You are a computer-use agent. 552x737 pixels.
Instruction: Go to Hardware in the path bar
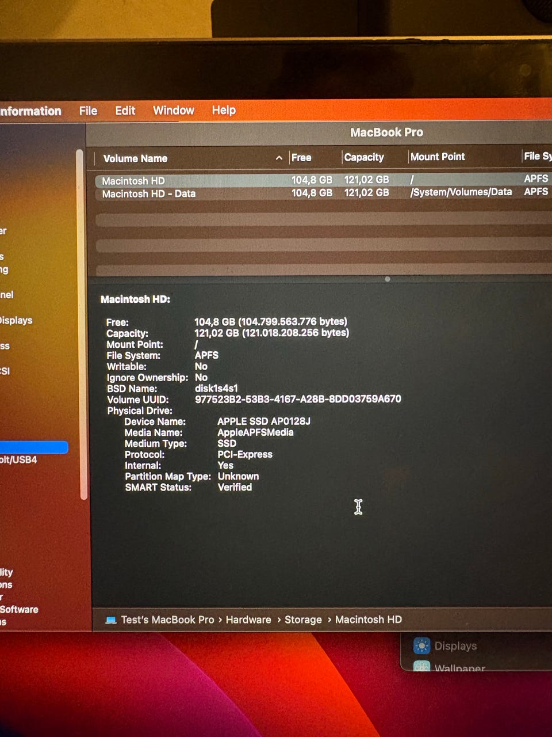pyautogui.click(x=248, y=620)
